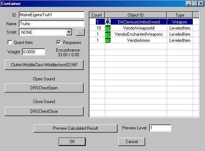Click into the Preview Level field
Image resolution: width=205 pixels, height=151 pixels.
[160, 128]
